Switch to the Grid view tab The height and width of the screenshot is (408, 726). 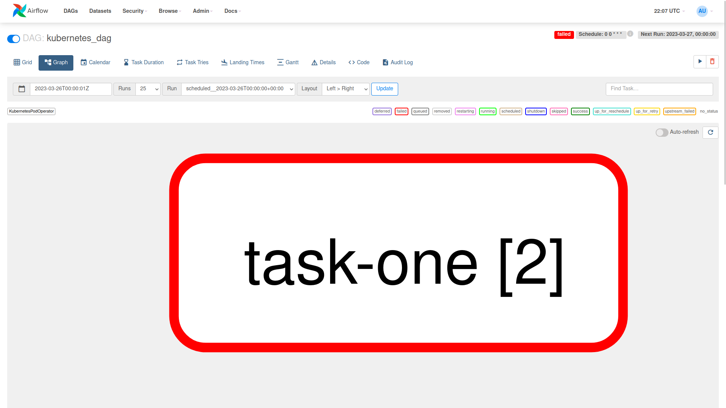(22, 62)
